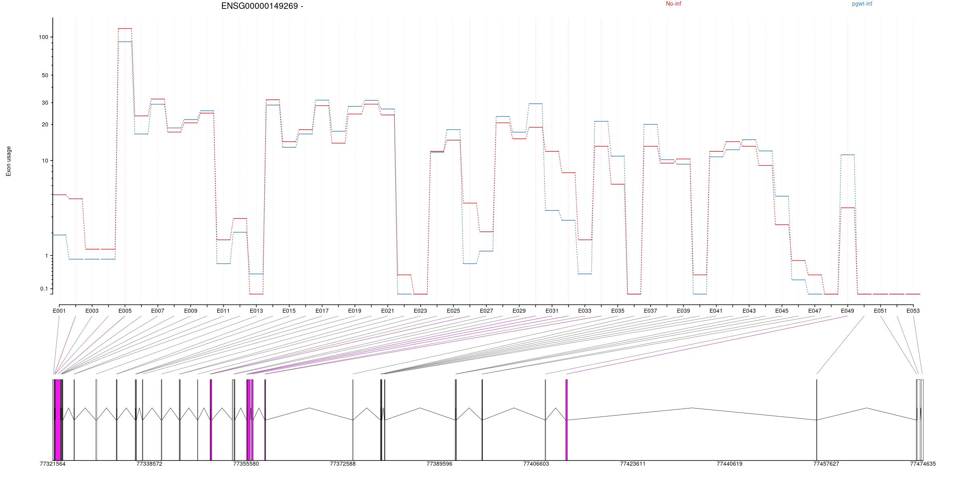Click exon label E037
Screen dimensions: 967x483
tap(650, 311)
